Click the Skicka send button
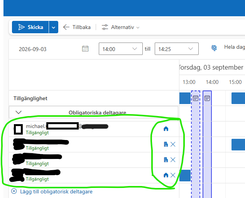245x198 pixels. pos(30,27)
